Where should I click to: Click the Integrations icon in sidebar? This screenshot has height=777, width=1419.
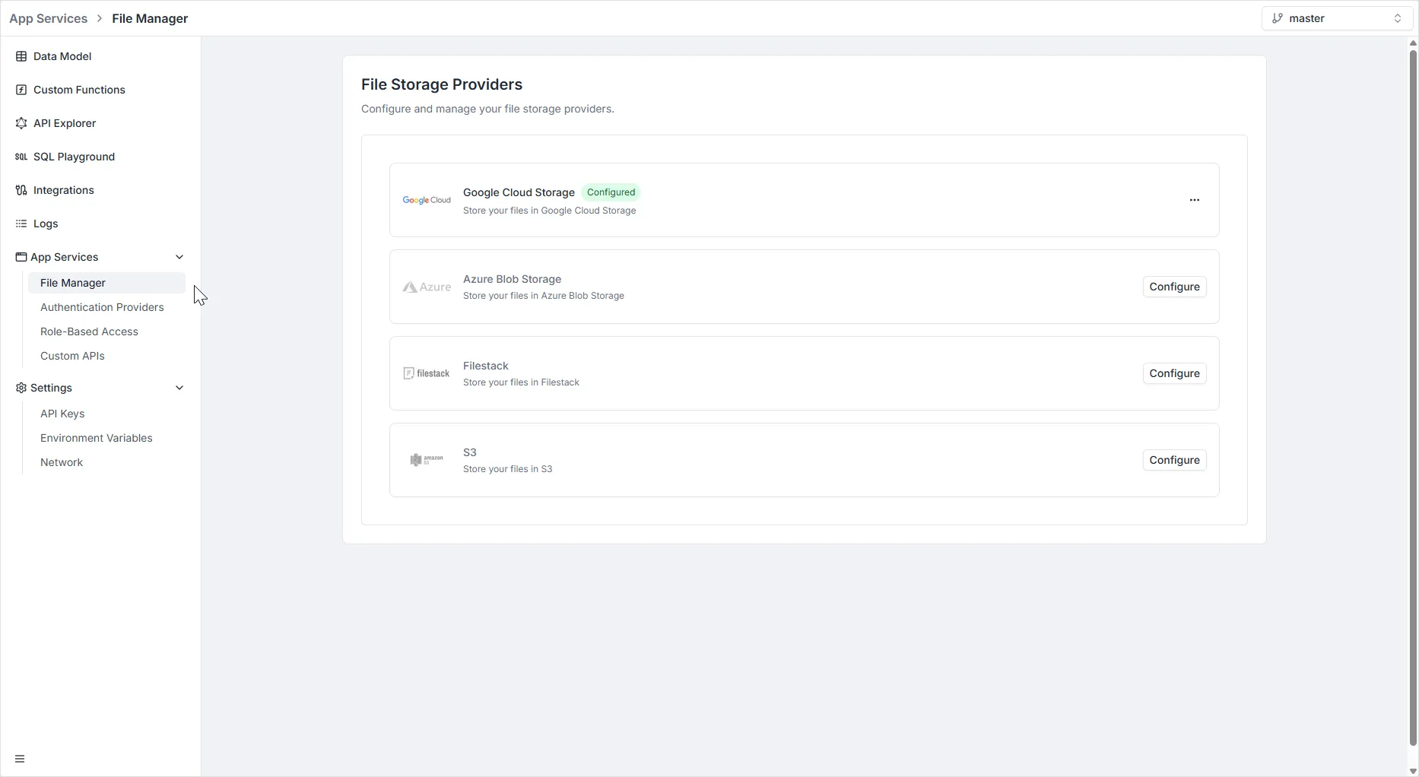click(21, 190)
